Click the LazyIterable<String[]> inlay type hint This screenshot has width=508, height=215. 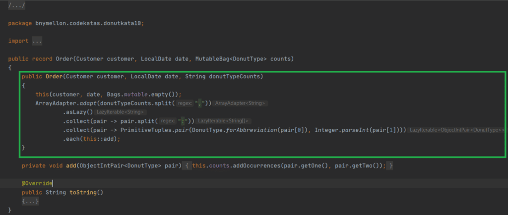click(223, 121)
